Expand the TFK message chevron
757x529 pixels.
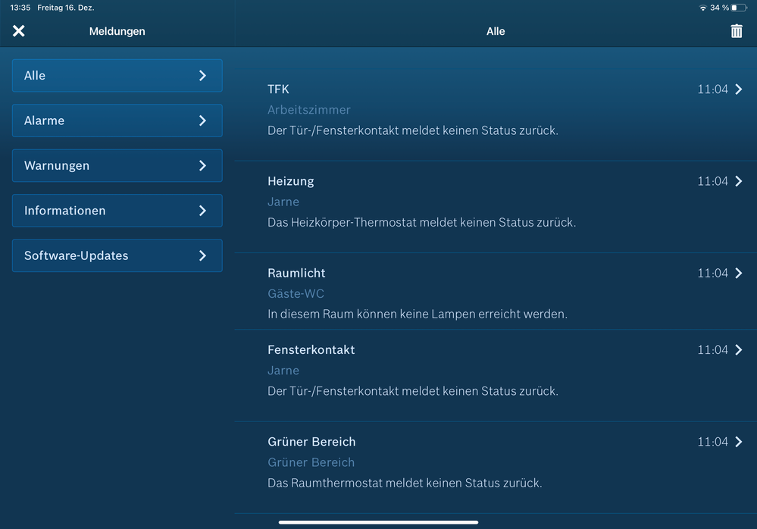(738, 89)
